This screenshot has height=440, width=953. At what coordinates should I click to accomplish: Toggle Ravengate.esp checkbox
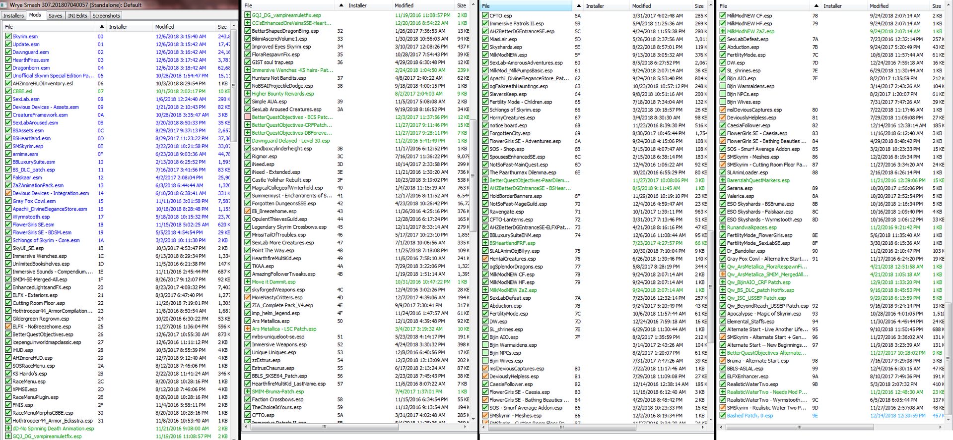[485, 212]
